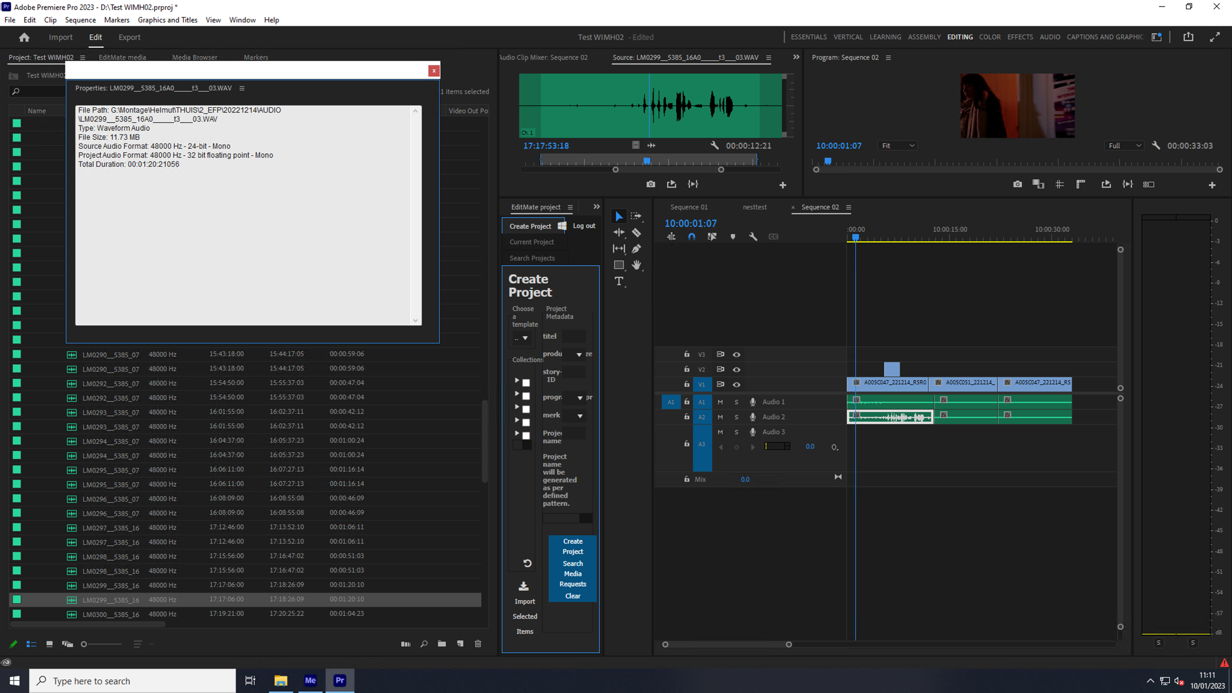Toggle track output visibility for V1
The width and height of the screenshot is (1232, 693).
736,385
